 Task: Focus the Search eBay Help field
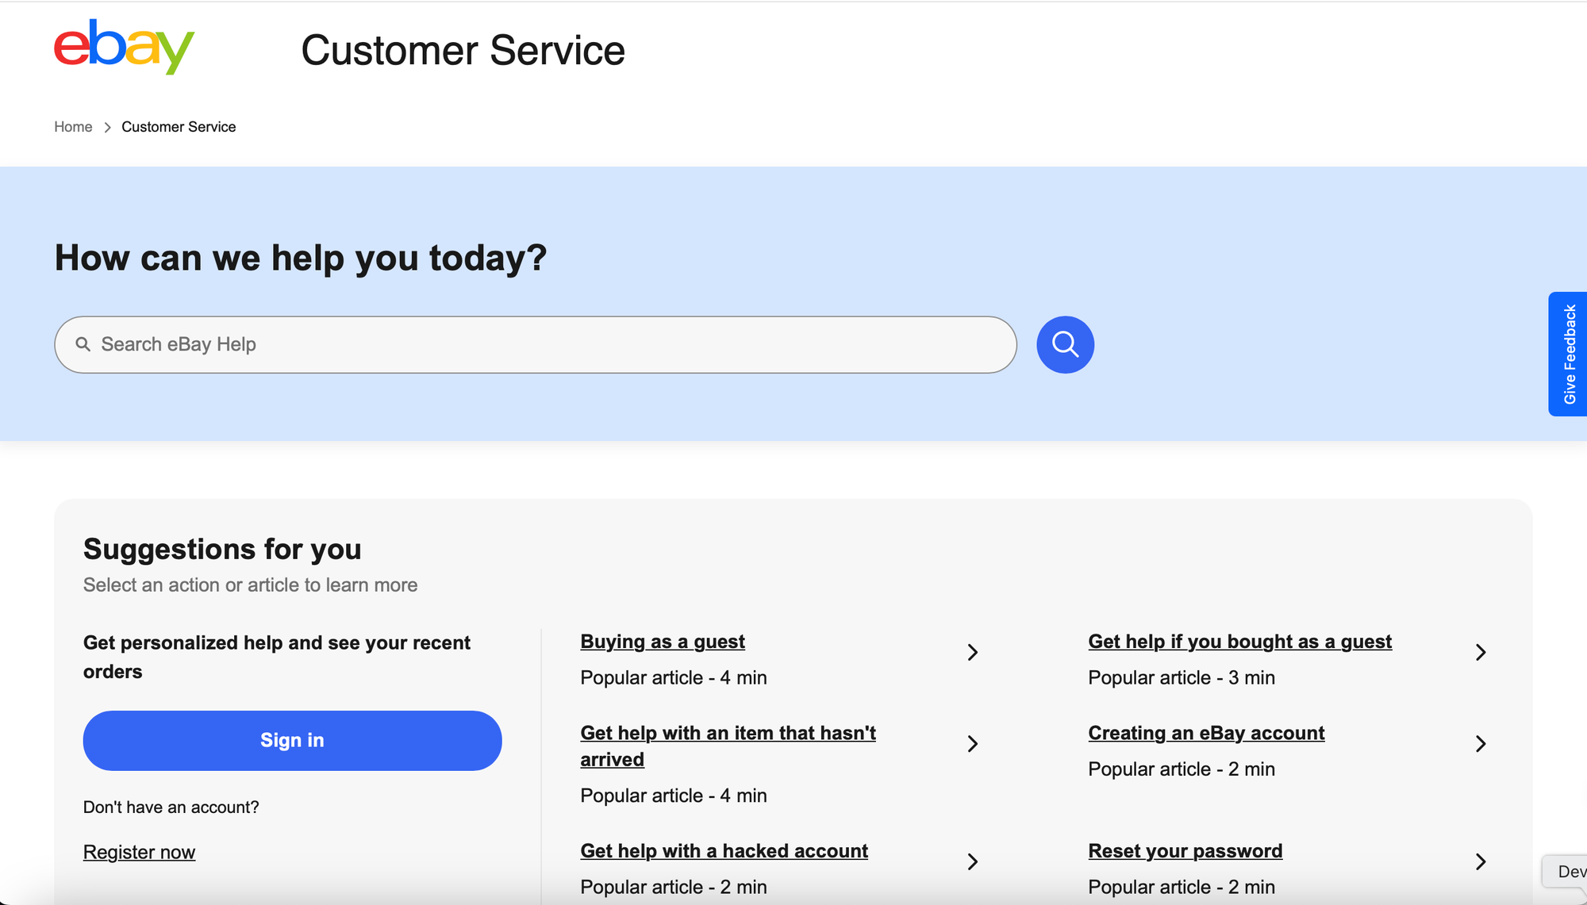tap(536, 344)
